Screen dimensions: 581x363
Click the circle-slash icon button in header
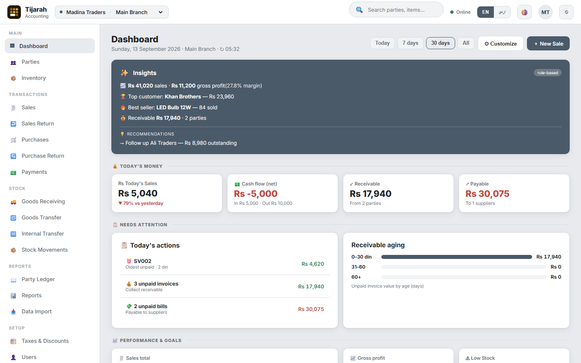click(566, 12)
